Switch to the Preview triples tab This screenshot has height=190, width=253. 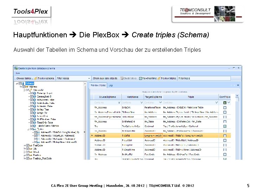click(98, 85)
